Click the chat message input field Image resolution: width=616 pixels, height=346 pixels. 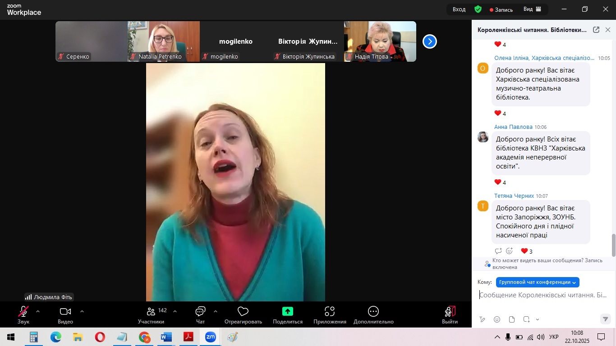(x=543, y=296)
